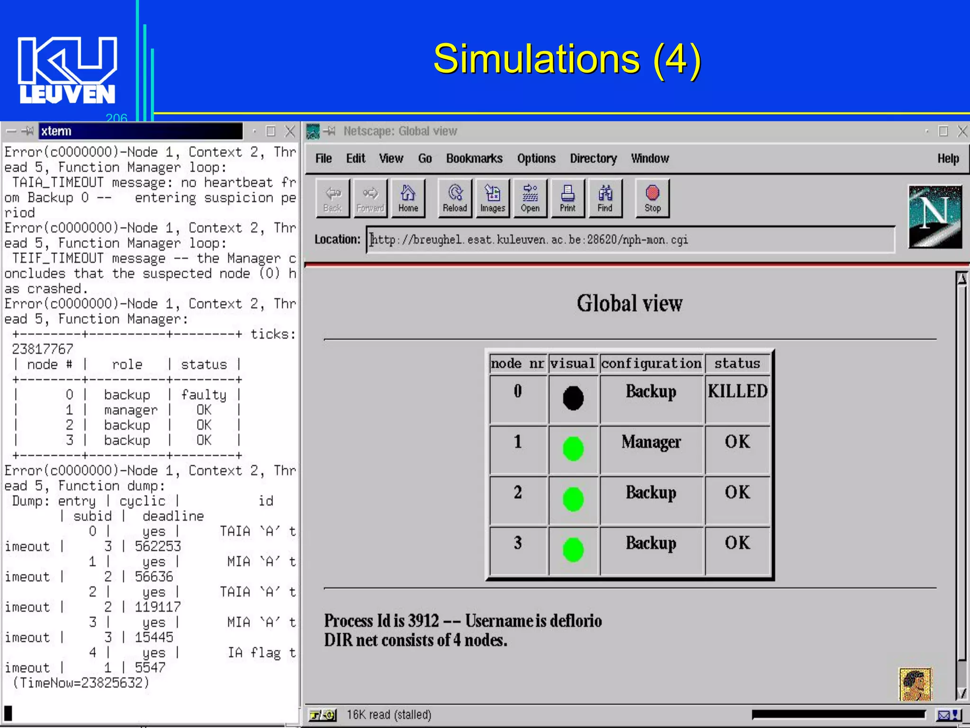Click 'faulty' status in xterm table
970x728 pixels.
coord(204,395)
